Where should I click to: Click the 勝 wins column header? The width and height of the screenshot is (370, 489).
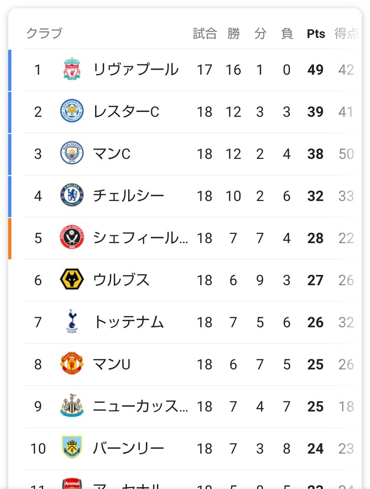click(234, 33)
